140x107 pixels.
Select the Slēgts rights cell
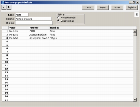click(x=91, y=38)
